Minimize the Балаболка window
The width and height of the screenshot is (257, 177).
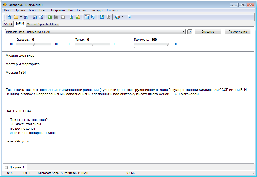coord(234,5)
